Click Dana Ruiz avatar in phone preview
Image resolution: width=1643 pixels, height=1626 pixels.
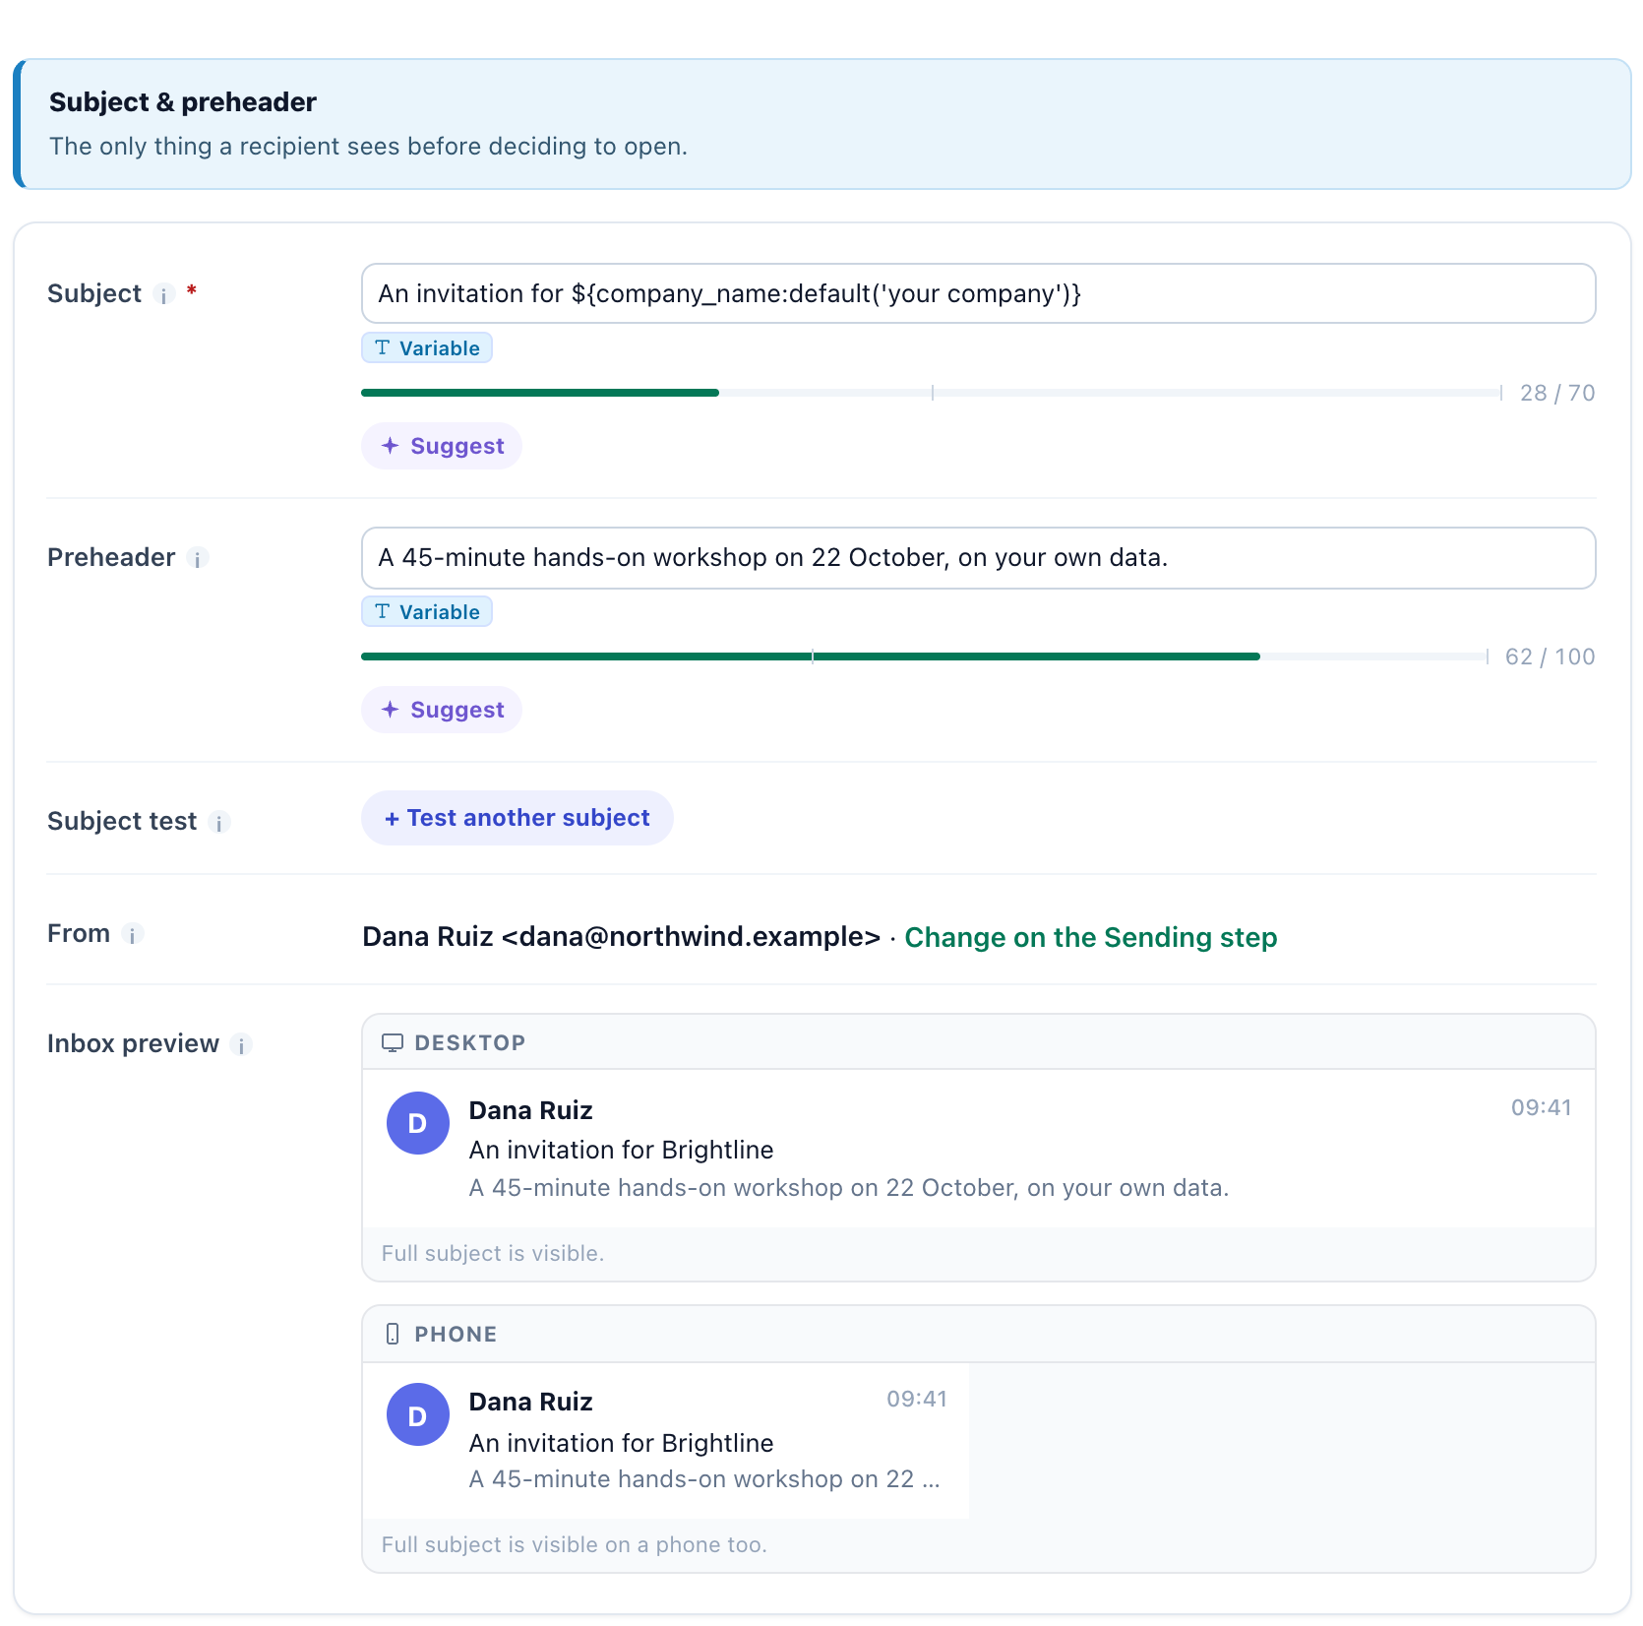coord(417,1414)
